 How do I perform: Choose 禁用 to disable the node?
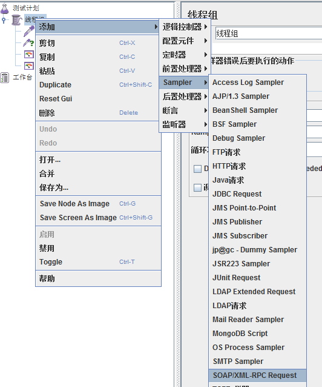98,248
